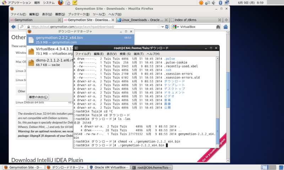Open the Firefox ブックマーク(B) menu
The height and width of the screenshot is (170, 284).
[79, 14]
